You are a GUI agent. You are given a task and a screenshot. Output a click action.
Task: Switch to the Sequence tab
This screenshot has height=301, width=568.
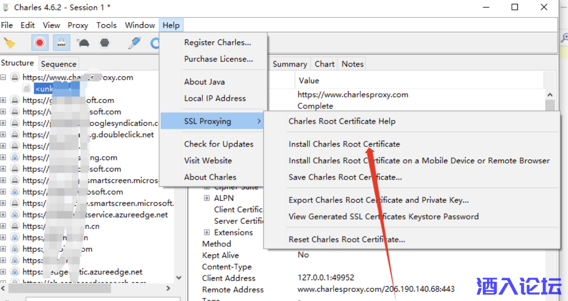pyautogui.click(x=58, y=64)
